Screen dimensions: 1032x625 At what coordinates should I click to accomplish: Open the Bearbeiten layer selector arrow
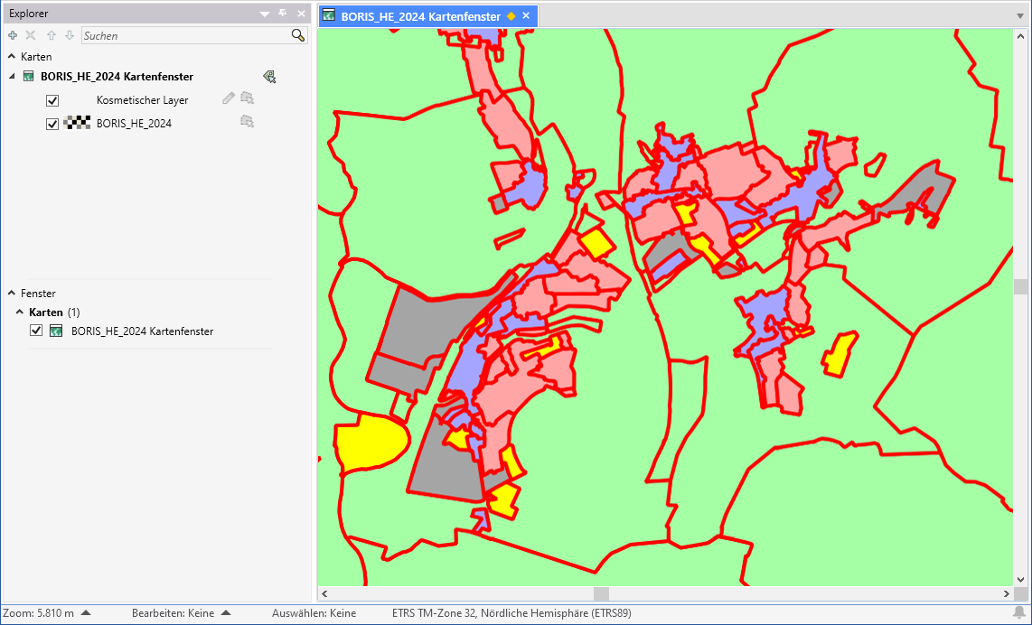coord(226,613)
